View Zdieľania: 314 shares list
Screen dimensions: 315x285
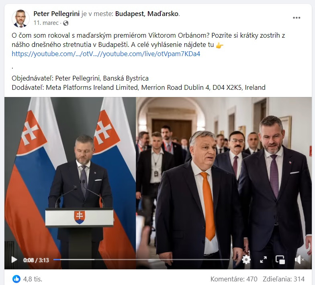tap(284, 279)
